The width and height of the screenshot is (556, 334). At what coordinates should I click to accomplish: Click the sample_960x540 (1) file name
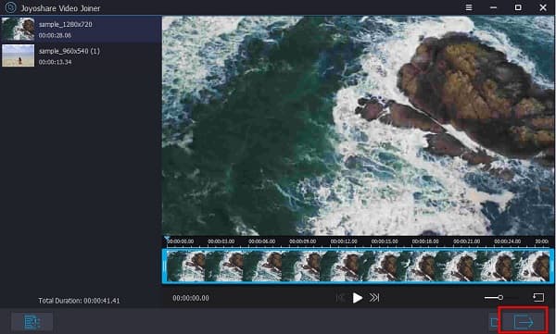pyautogui.click(x=69, y=51)
